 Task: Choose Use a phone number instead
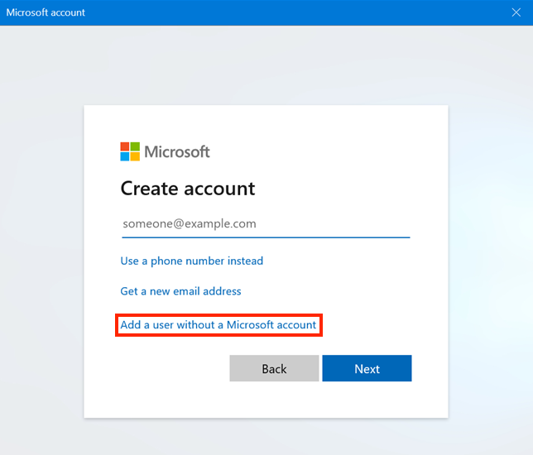[192, 261]
